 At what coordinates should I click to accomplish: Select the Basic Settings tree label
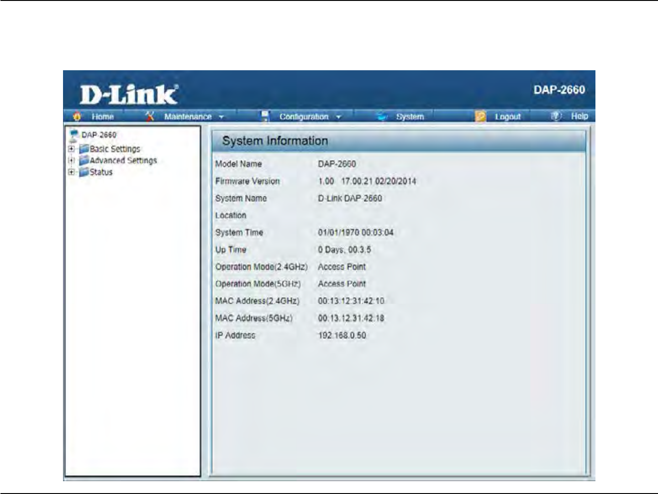(115, 149)
